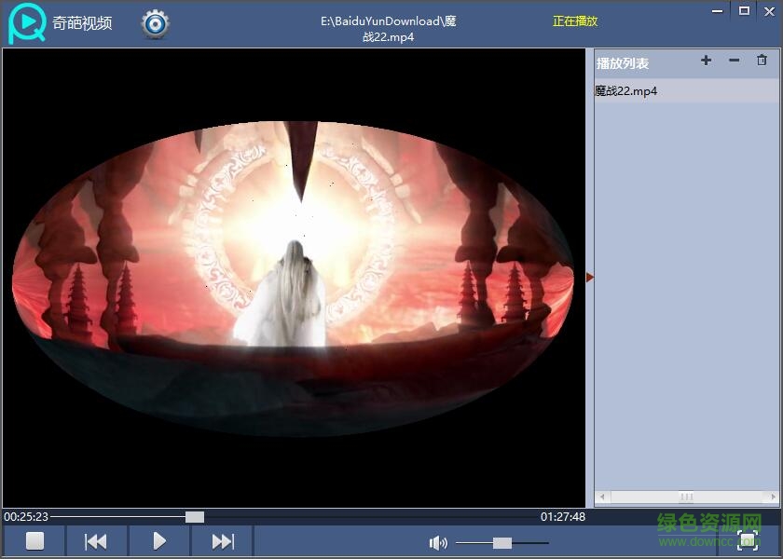Screen dimensions: 783x559
Task: Click the 奇葩视频 logo icon
Action: click(26, 24)
